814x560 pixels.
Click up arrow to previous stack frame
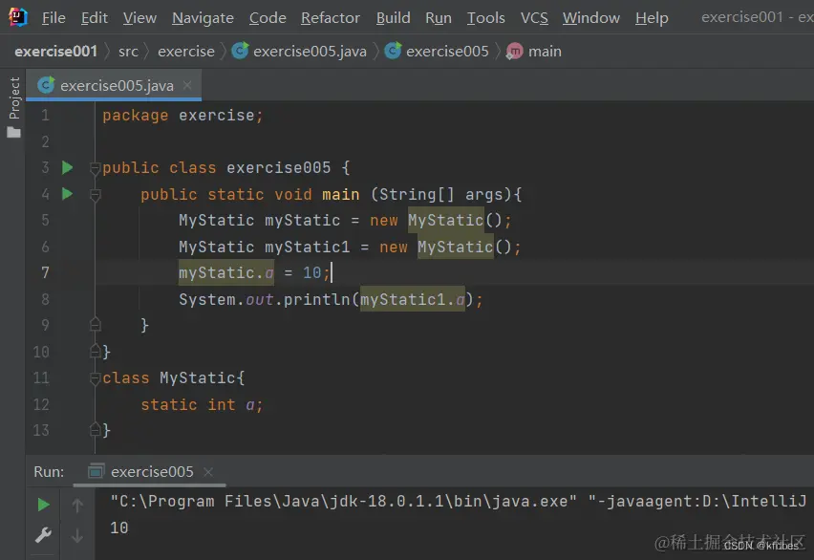(77, 505)
